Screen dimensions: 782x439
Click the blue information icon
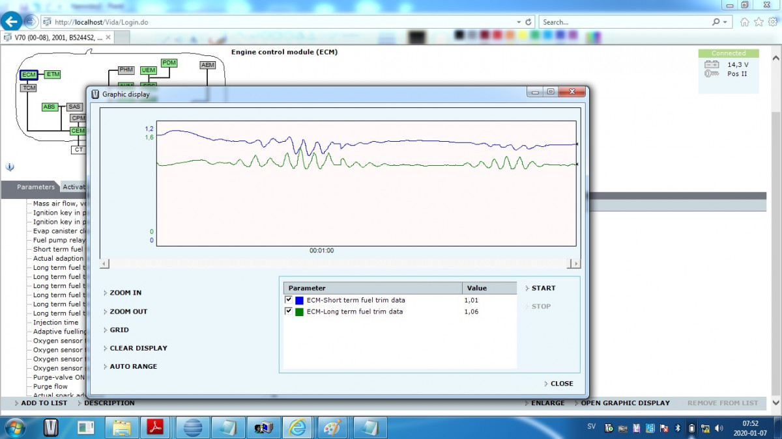click(x=10, y=167)
